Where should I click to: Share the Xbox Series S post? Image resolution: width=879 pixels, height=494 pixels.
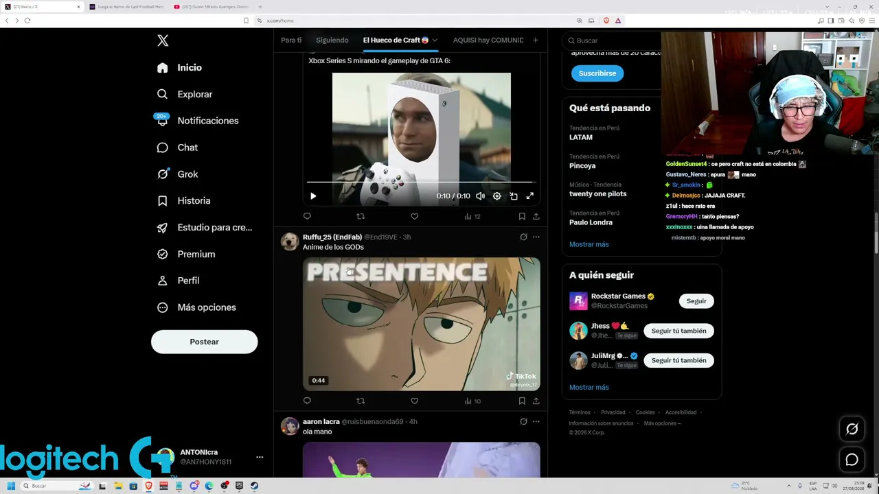[536, 216]
